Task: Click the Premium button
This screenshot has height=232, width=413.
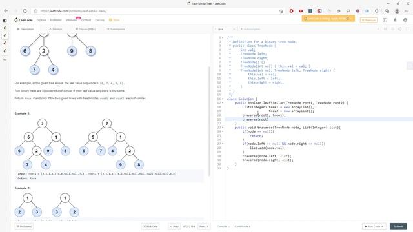Action: (368, 20)
